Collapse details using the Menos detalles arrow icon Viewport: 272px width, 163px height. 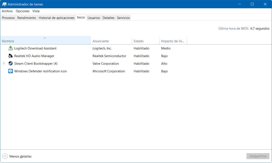click(x=5, y=156)
